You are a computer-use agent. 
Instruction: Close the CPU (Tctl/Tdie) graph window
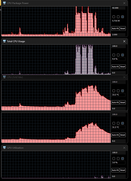pos(124,77)
